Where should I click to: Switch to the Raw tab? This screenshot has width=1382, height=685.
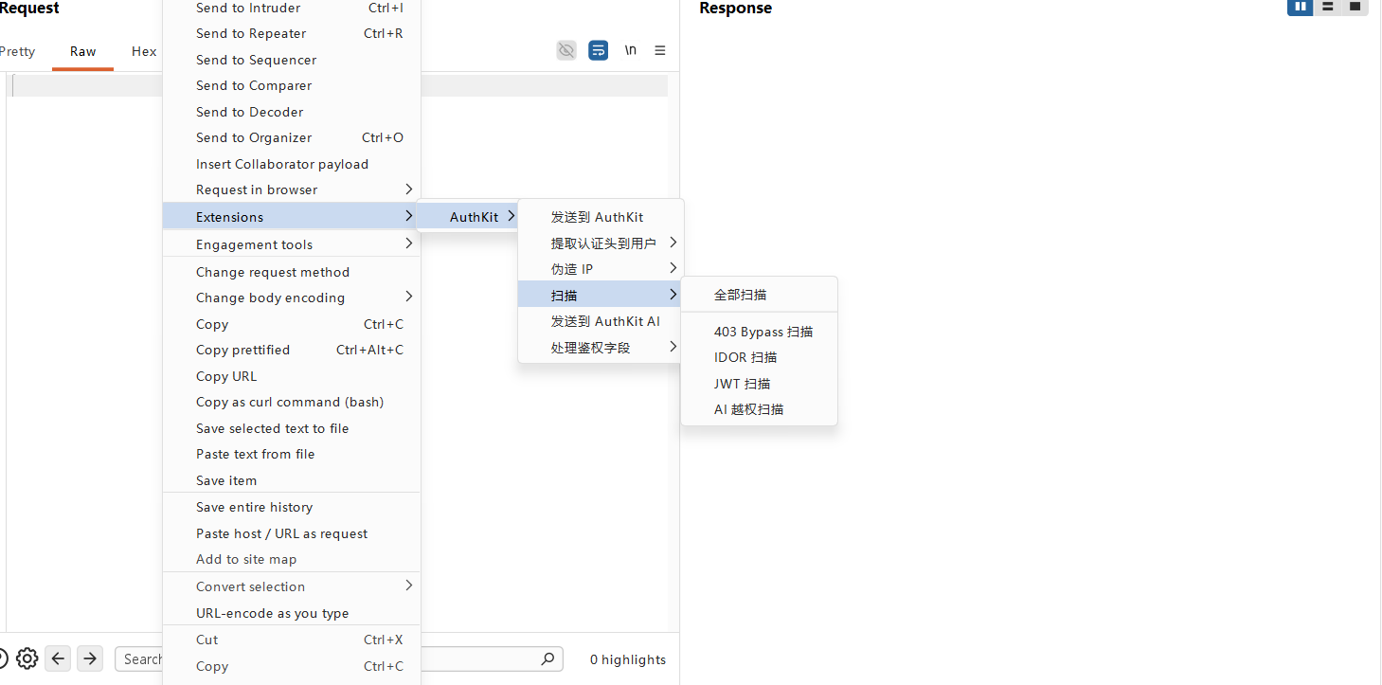click(83, 51)
